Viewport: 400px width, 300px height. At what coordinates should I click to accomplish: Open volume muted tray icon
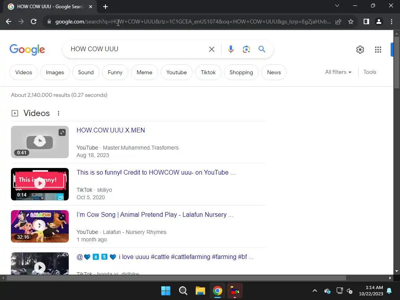point(350,291)
